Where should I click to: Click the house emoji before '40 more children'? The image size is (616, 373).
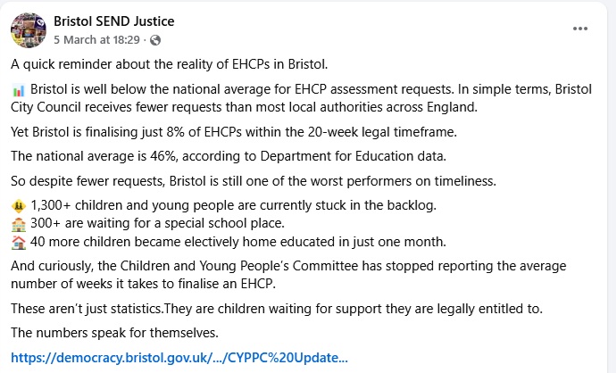[19, 242]
